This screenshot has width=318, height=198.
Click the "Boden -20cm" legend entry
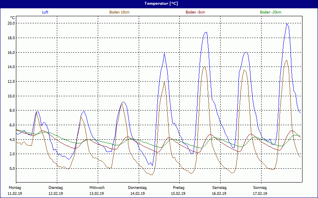coord(271,12)
